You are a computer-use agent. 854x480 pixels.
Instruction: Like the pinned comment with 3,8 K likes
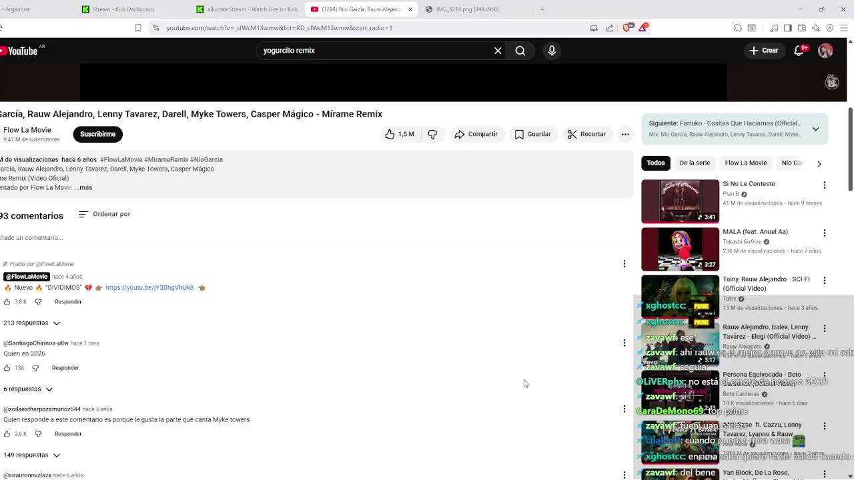tap(7, 302)
